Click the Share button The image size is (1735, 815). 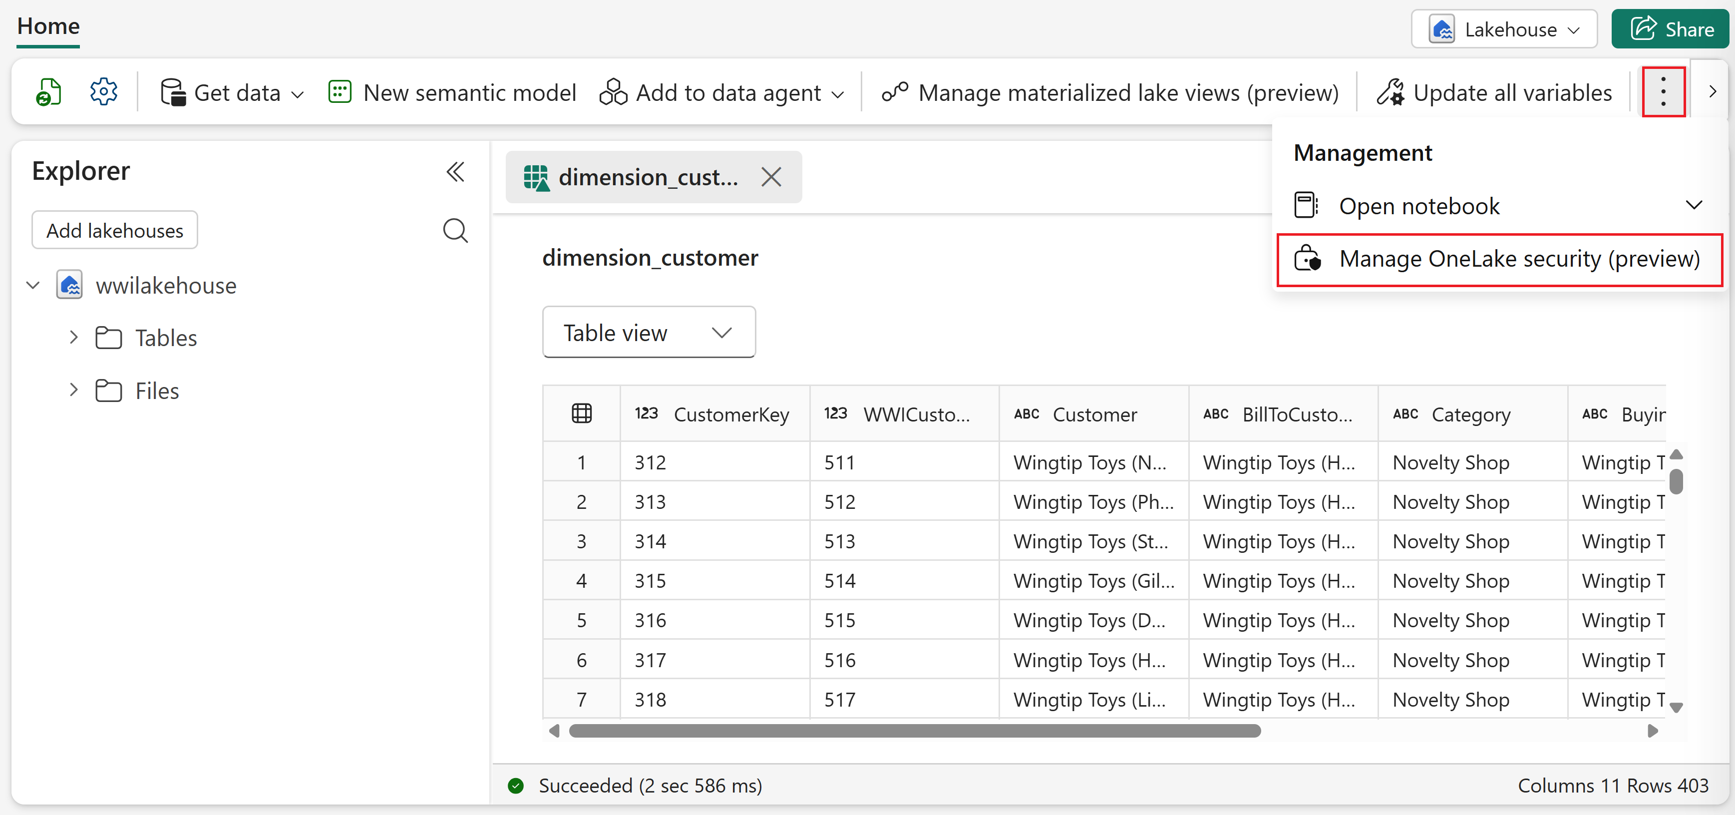1670,29
